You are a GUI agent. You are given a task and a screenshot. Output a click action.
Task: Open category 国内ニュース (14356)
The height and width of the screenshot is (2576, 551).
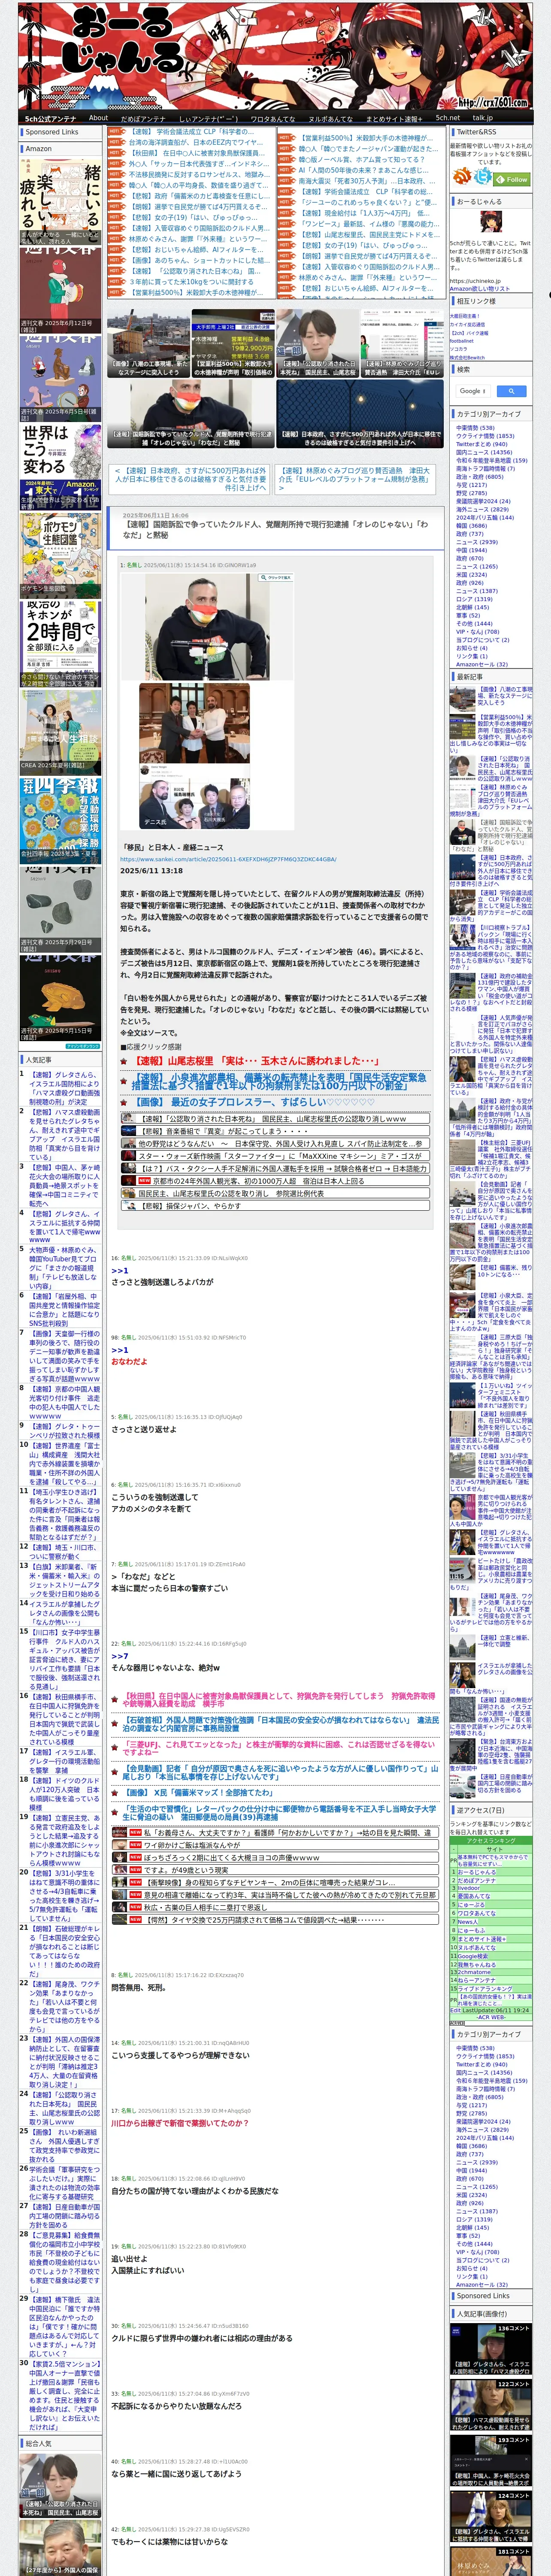(x=484, y=452)
